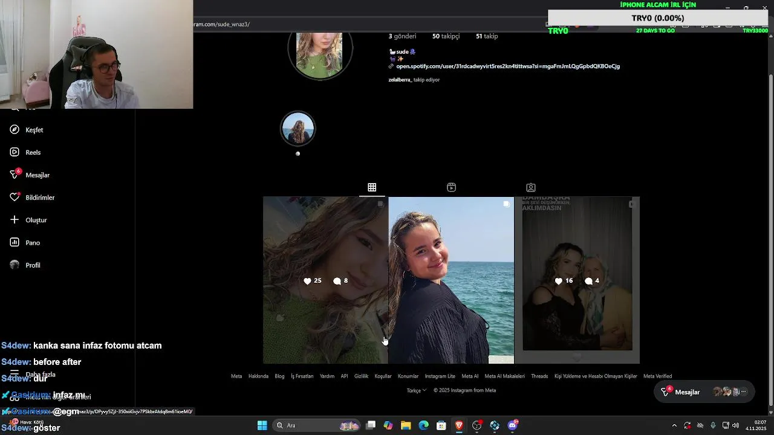Open İş Fırsatları footer link
Viewport: 774px width, 435px height.
click(x=302, y=376)
